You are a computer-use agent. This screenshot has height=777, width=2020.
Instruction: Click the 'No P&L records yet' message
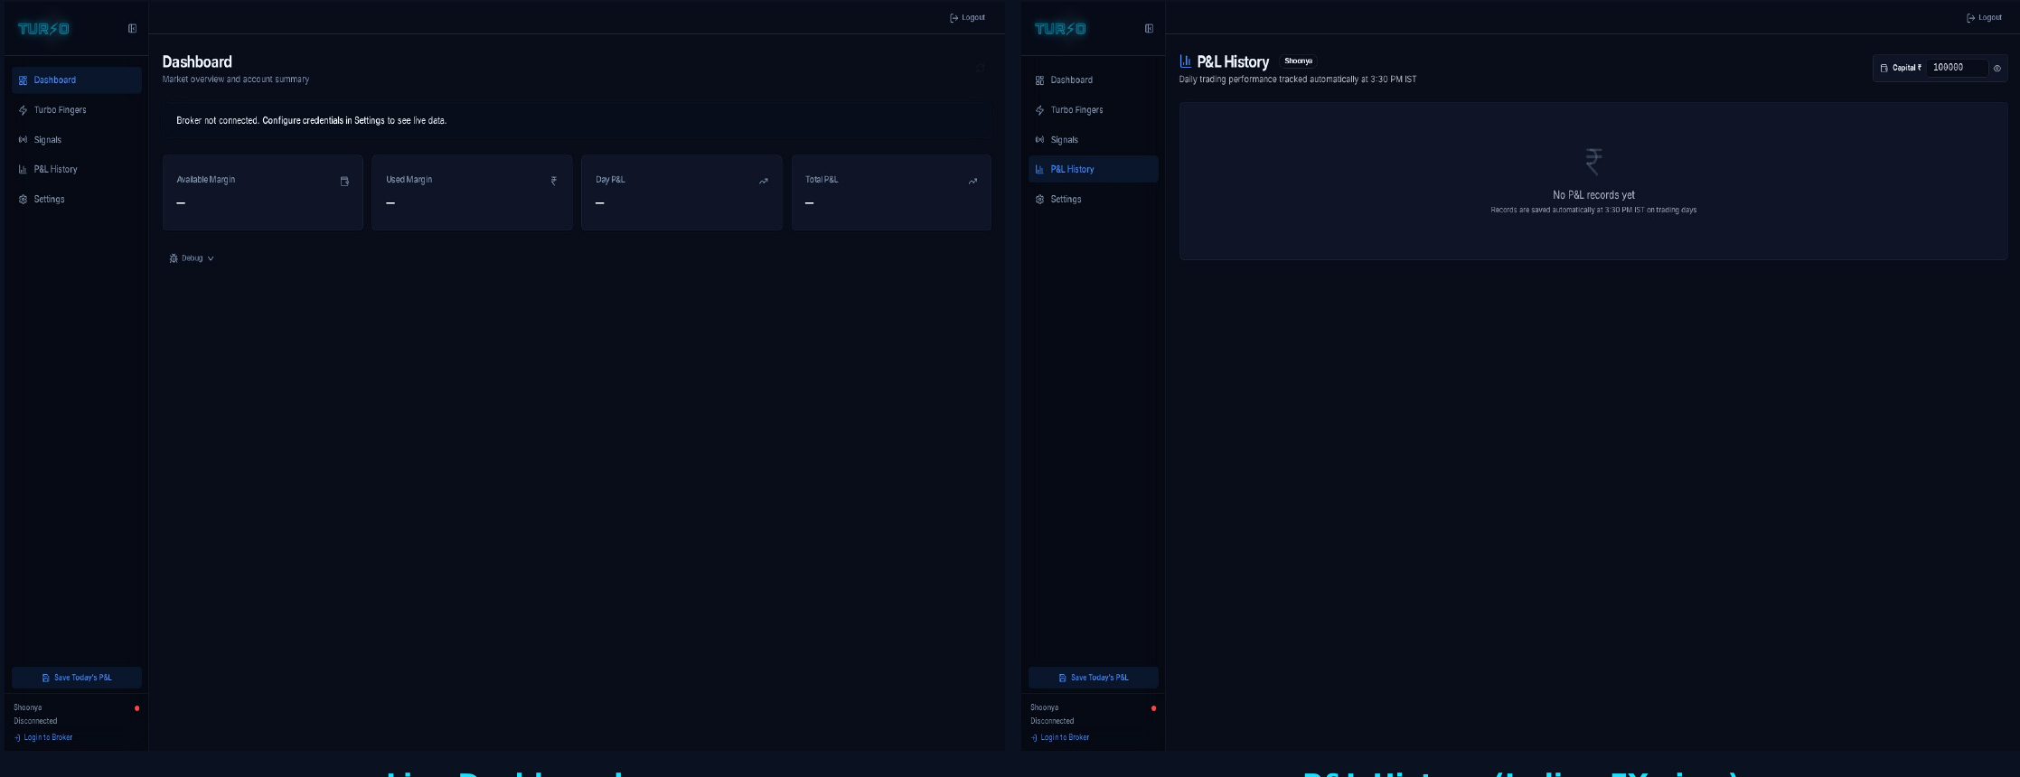click(1593, 195)
